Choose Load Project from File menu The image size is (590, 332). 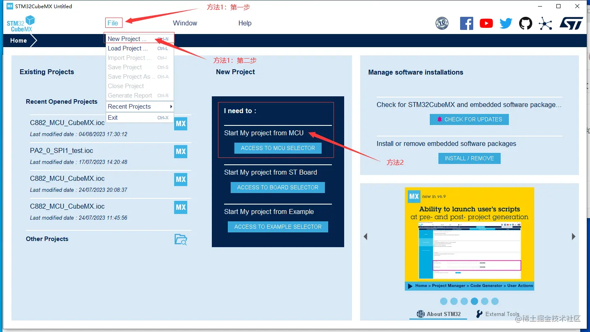tap(140, 48)
